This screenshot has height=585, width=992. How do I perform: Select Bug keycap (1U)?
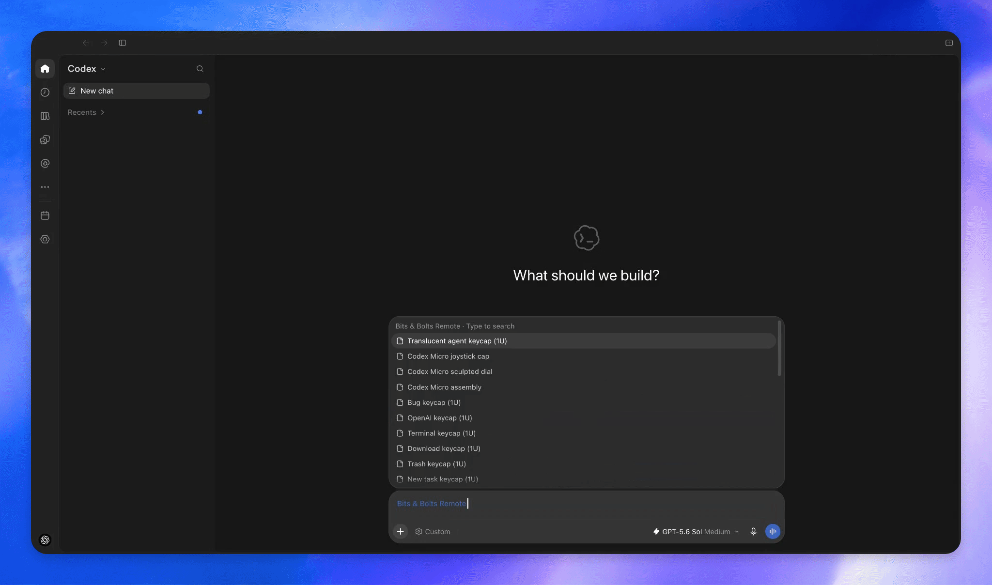pos(583,402)
